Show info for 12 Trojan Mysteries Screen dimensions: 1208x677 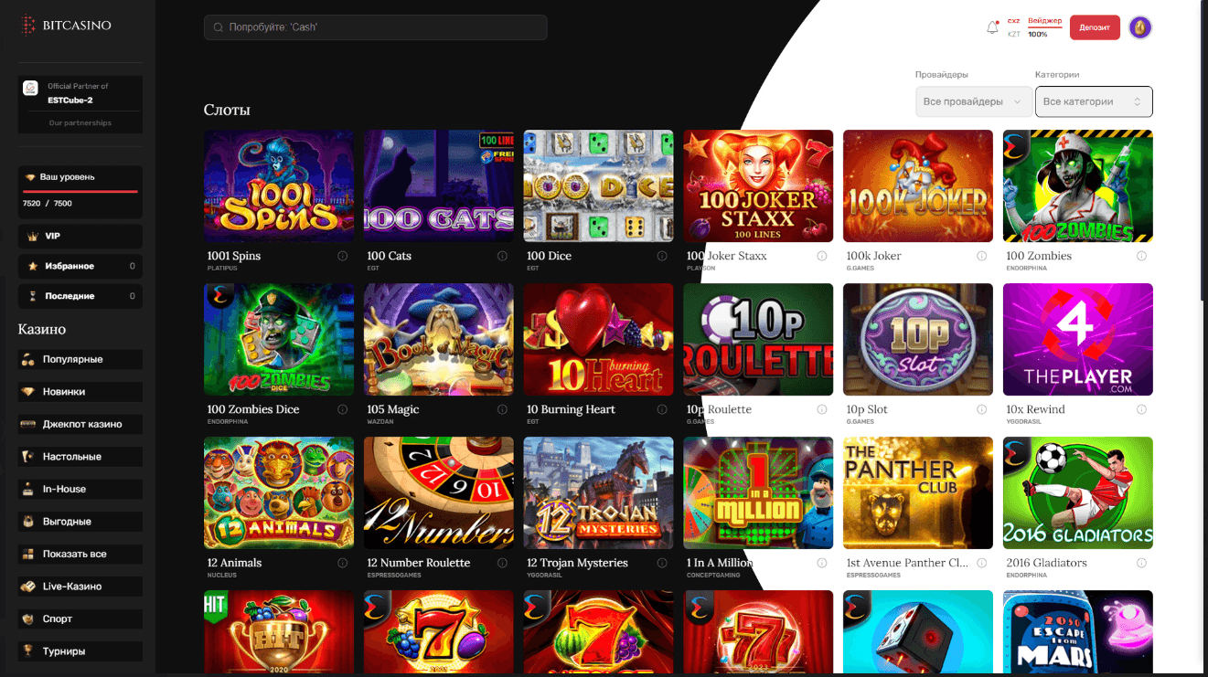[x=662, y=563]
